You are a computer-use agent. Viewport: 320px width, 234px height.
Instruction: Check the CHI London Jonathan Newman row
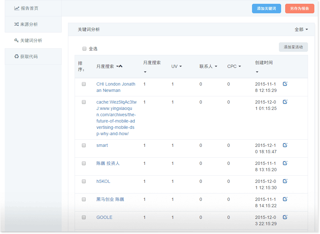pos(84,84)
